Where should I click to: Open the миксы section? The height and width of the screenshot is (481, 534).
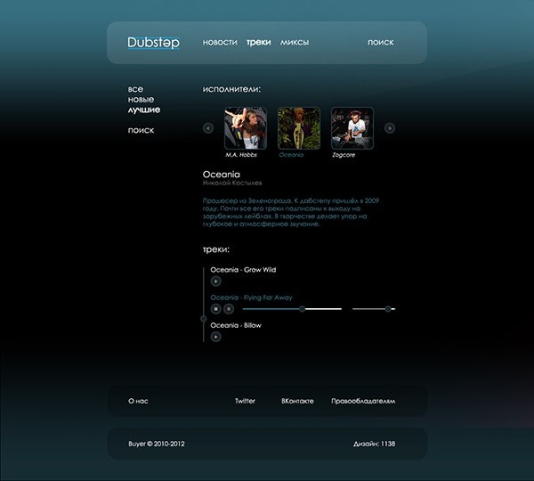pos(295,42)
